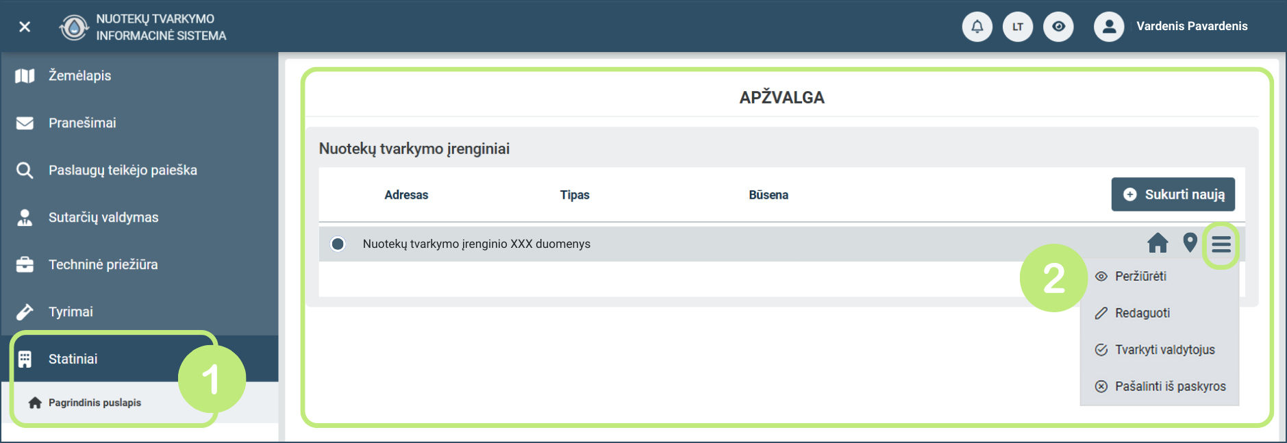Click Vardenis Pavardenis user name
This screenshot has width=1287, height=443.
click(1192, 26)
